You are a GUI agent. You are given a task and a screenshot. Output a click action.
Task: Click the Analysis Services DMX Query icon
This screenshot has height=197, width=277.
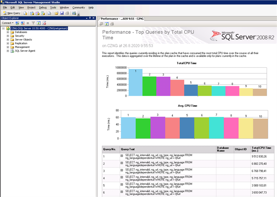pos(37,13)
